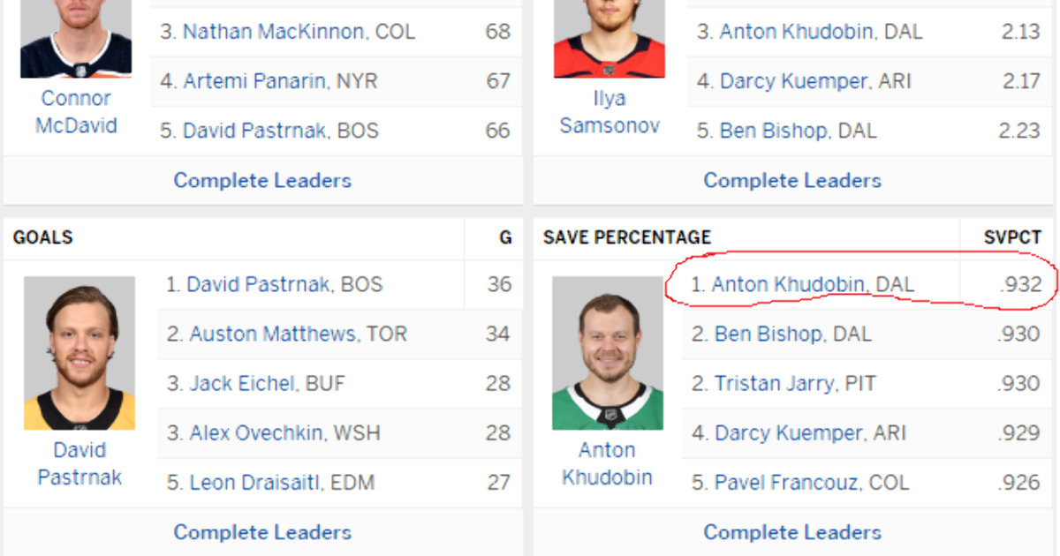This screenshot has width=1060, height=556.
Task: Open Anton Khudobin's headshot photo
Action: point(608,353)
